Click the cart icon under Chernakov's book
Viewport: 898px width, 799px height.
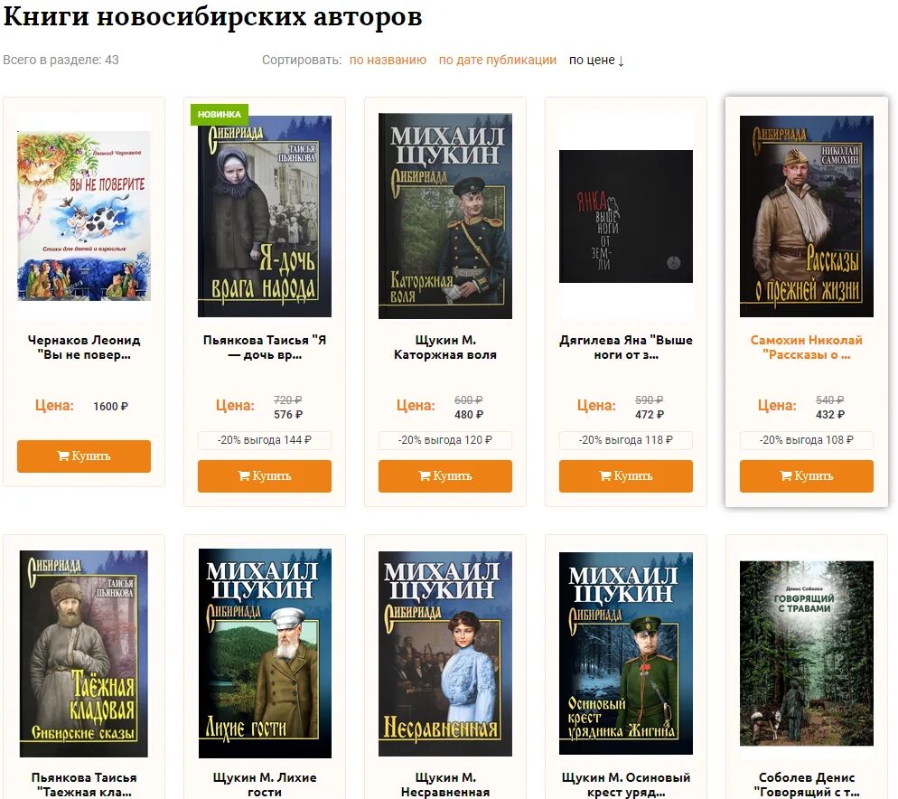click(x=63, y=456)
